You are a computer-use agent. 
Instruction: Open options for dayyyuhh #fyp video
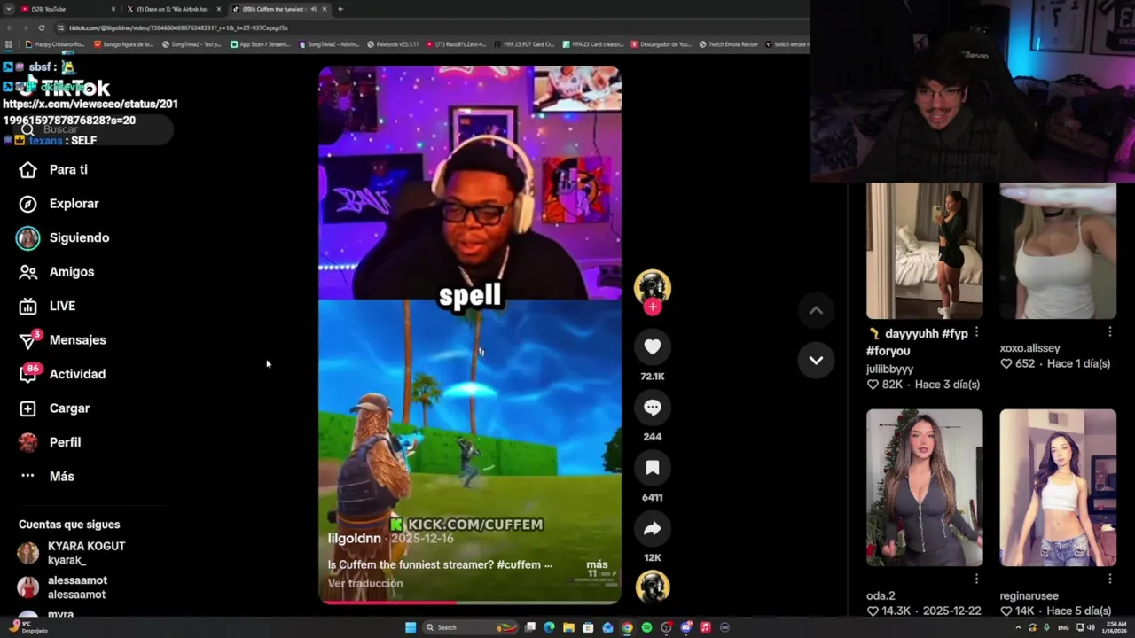click(x=976, y=332)
